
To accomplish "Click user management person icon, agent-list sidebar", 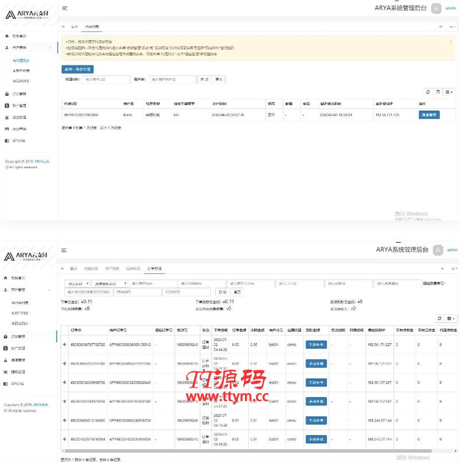I will pos(7,48).
